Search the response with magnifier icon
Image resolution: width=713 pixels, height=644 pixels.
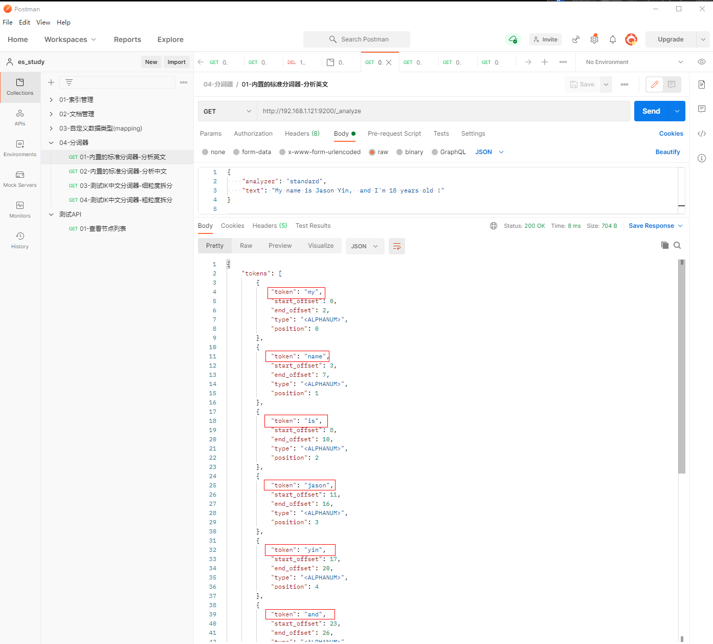coord(677,245)
